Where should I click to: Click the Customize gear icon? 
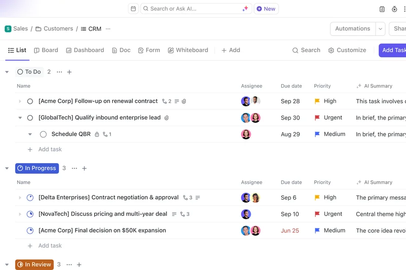click(x=331, y=51)
